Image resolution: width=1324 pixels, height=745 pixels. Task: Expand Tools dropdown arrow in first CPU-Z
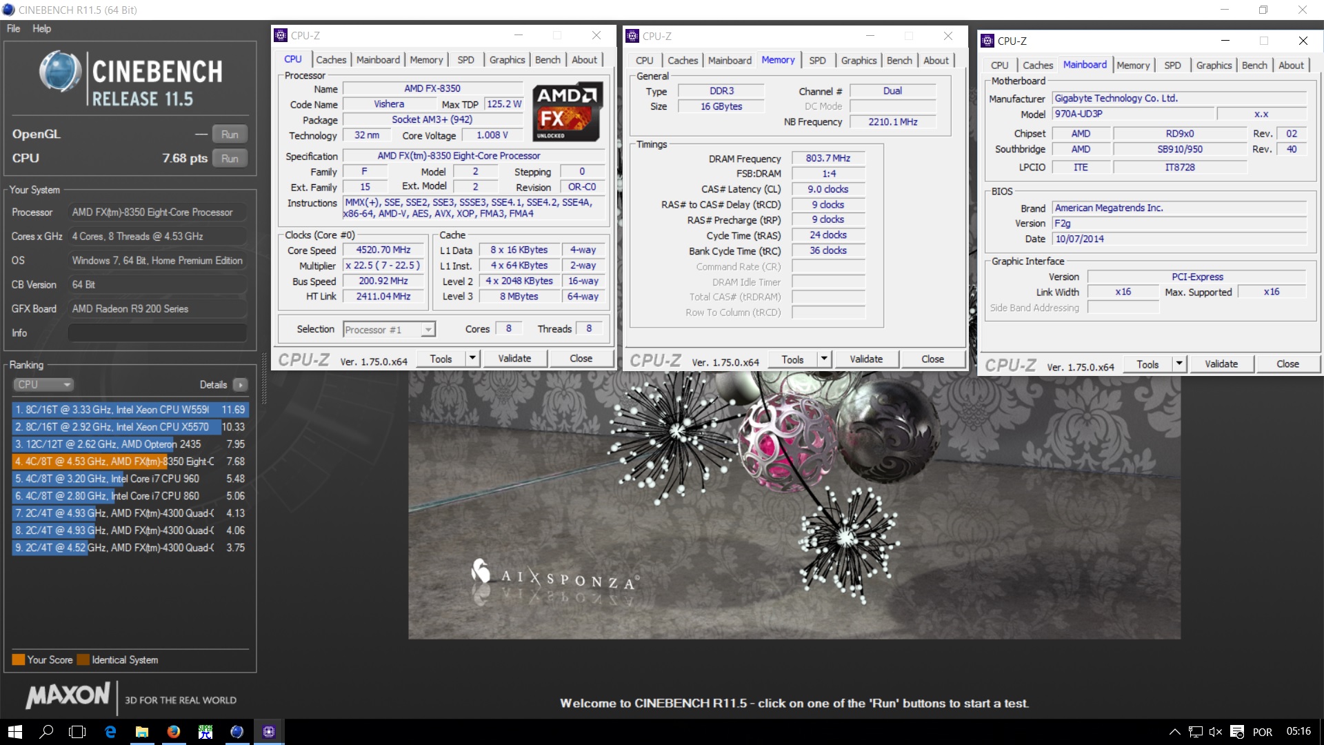tap(472, 358)
